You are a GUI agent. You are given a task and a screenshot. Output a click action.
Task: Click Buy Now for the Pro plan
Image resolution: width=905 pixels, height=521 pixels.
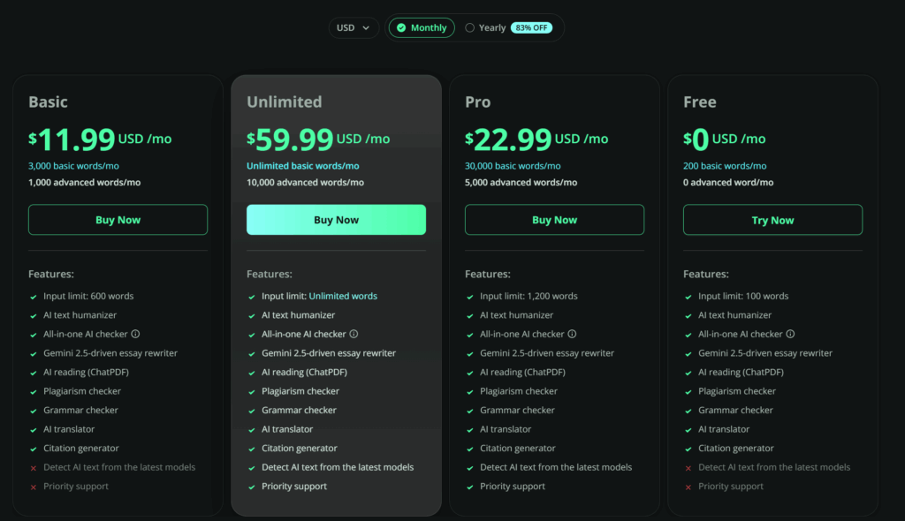coord(554,219)
